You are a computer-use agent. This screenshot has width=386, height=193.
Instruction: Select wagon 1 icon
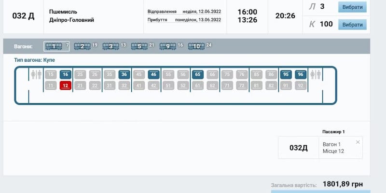tap(54, 46)
